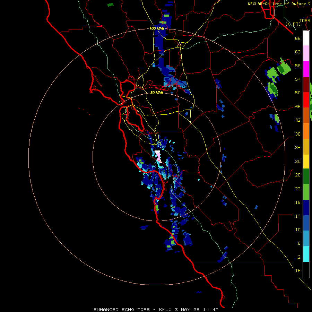Viewport: 312px width, 312px height.
Task: Click the navy 14 kft legend swatch
Action: [306, 208]
